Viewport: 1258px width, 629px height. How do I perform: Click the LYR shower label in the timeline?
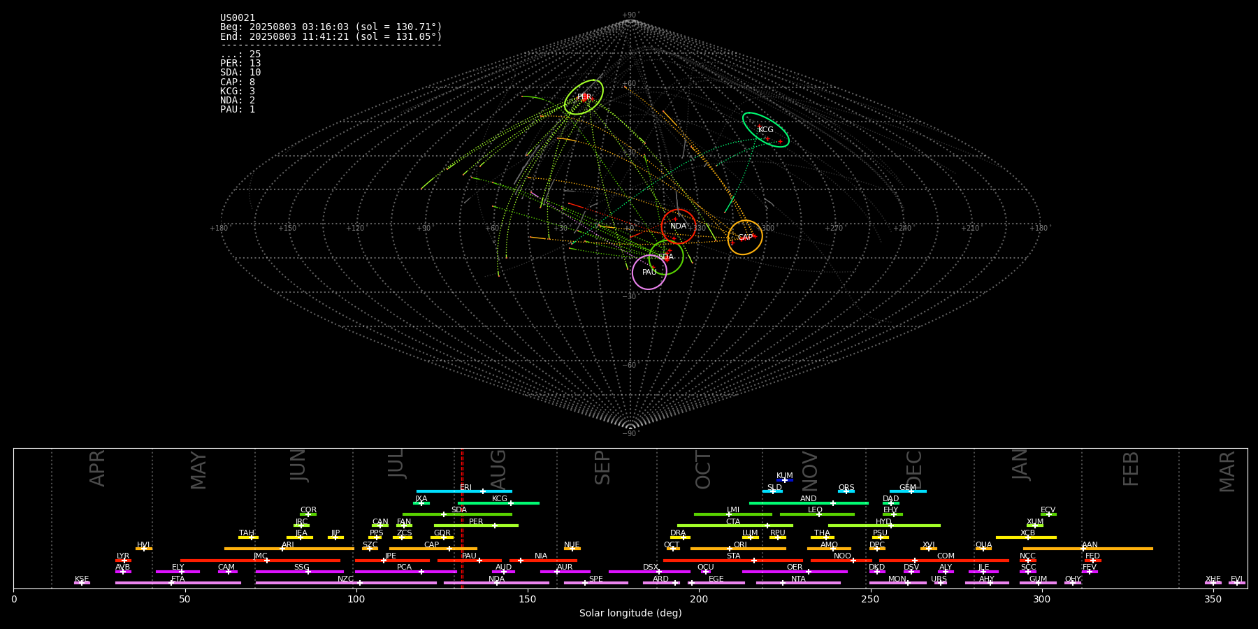123,556
